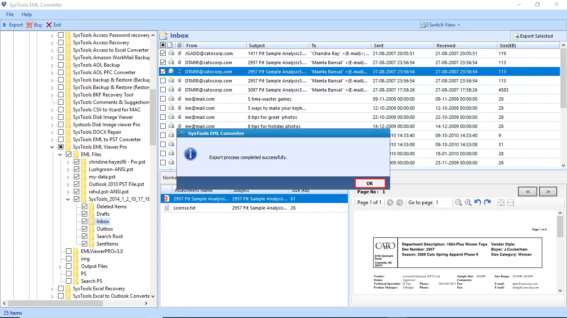Toggle the Drafts folder checkbox
Viewport: 567px width, 318px height.
pos(85,214)
